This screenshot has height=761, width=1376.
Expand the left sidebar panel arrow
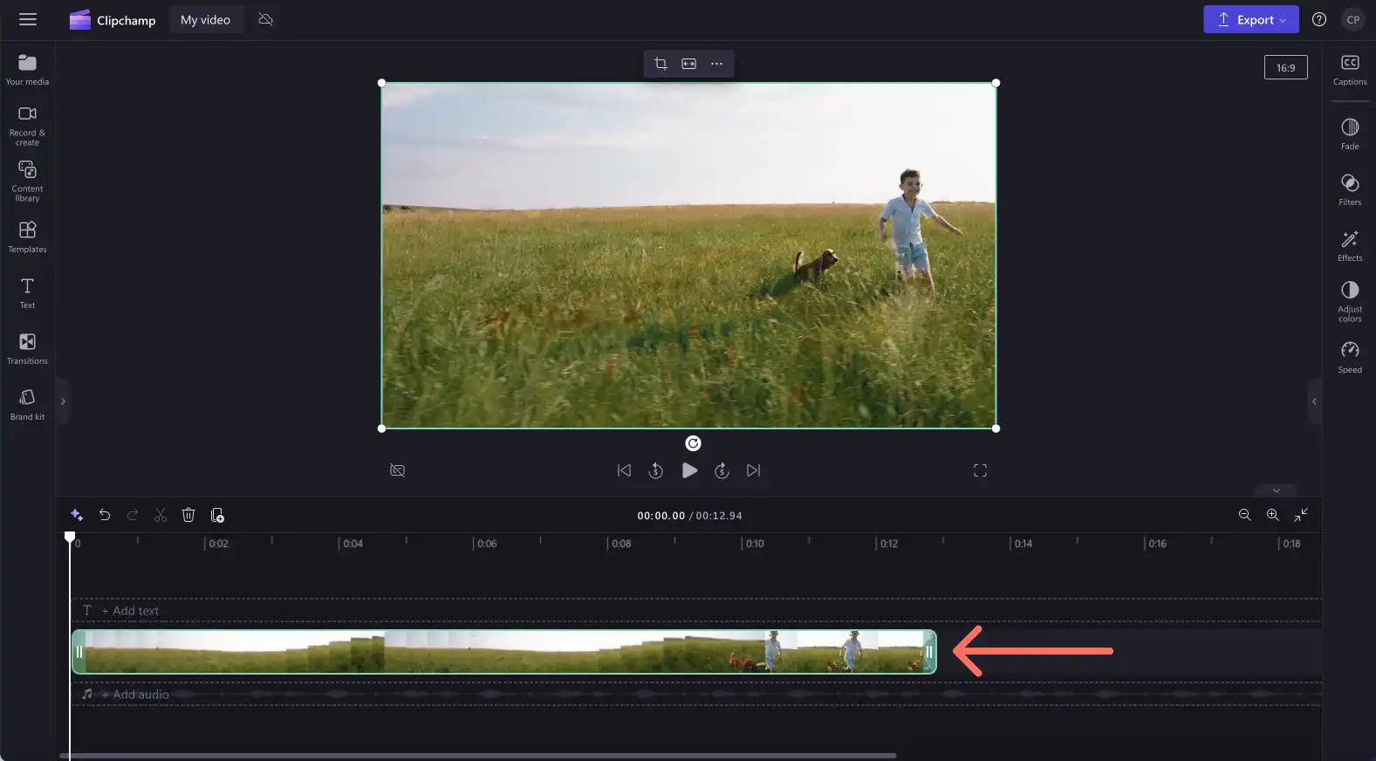63,401
